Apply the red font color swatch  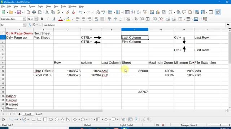tap(60, 19)
